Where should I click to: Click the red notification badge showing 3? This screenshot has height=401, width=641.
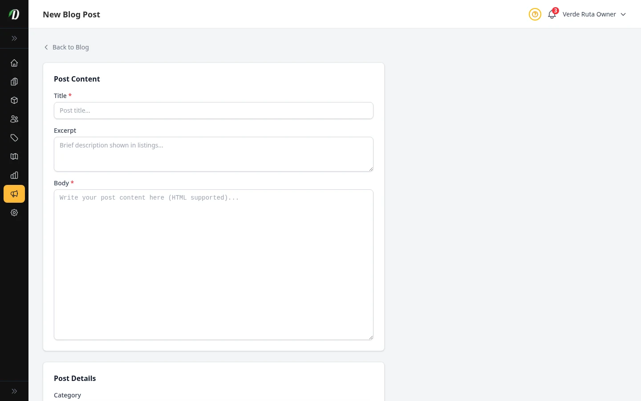[x=556, y=11]
